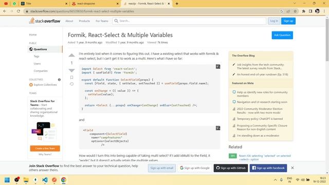Open the Windows Start menu
Image resolution: width=329 pixels, height=185 pixels.
(7, 180)
